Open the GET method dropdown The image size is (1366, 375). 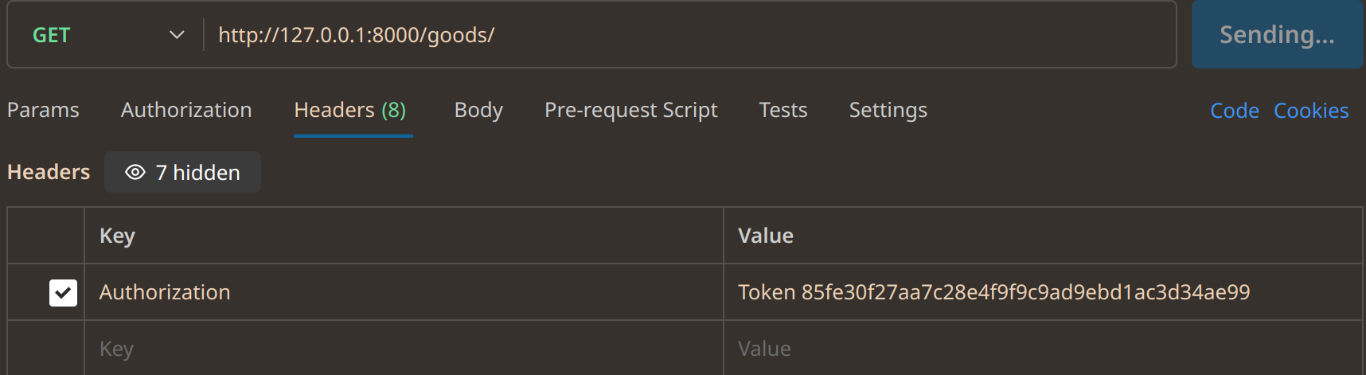(x=105, y=35)
